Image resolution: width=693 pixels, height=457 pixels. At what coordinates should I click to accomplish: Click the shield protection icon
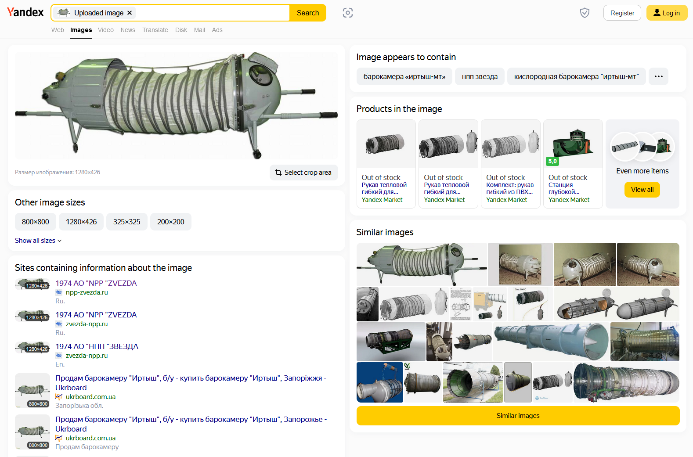(585, 13)
